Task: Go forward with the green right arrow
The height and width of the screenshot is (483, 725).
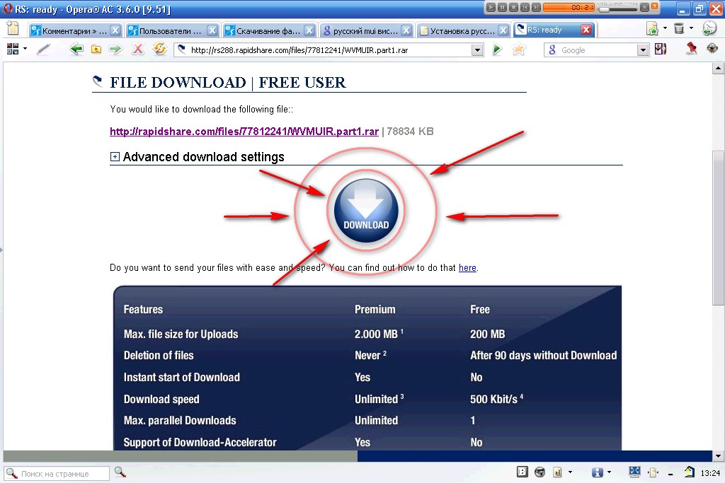Action: coord(115,49)
